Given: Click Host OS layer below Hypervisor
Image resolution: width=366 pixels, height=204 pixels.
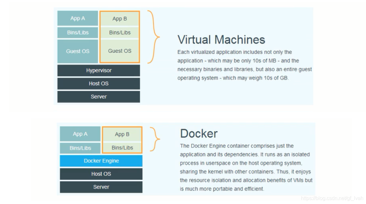Looking at the screenshot, I should [x=99, y=83].
